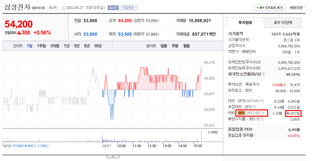Click the 10:00 time marker on chart axis
Viewport: 314px width, 161px height.
click(x=121, y=146)
